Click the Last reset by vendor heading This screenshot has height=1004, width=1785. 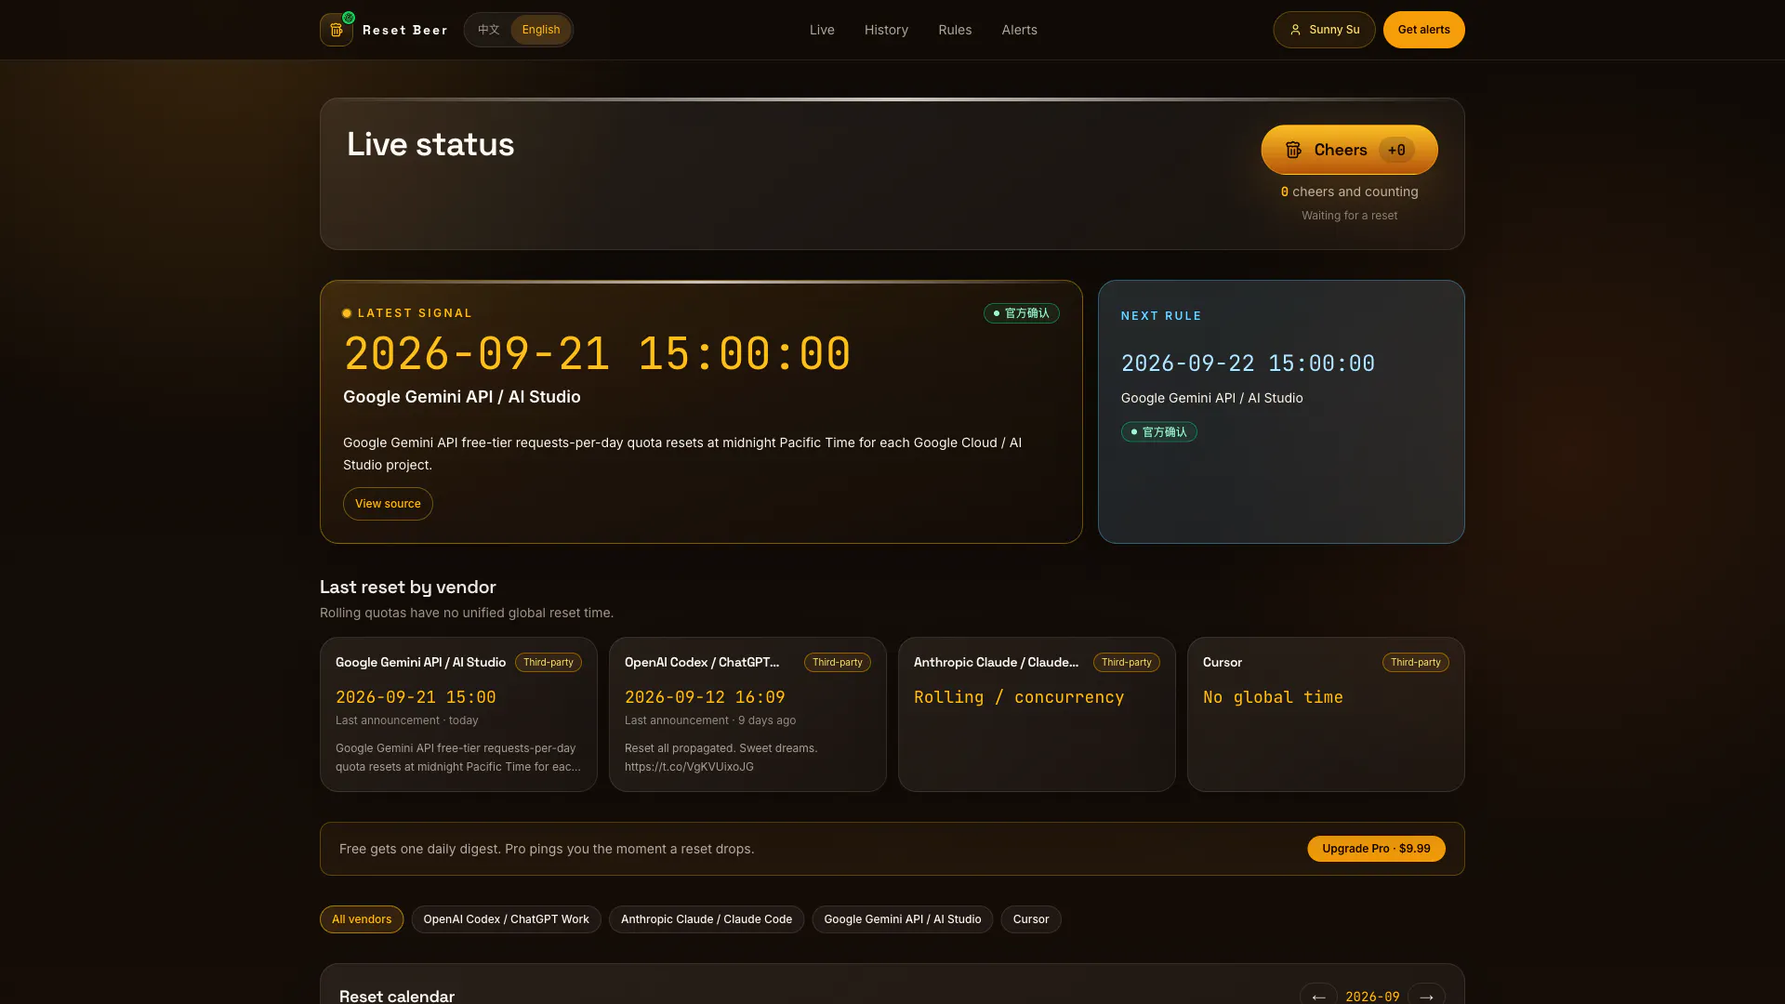pyautogui.click(x=407, y=588)
